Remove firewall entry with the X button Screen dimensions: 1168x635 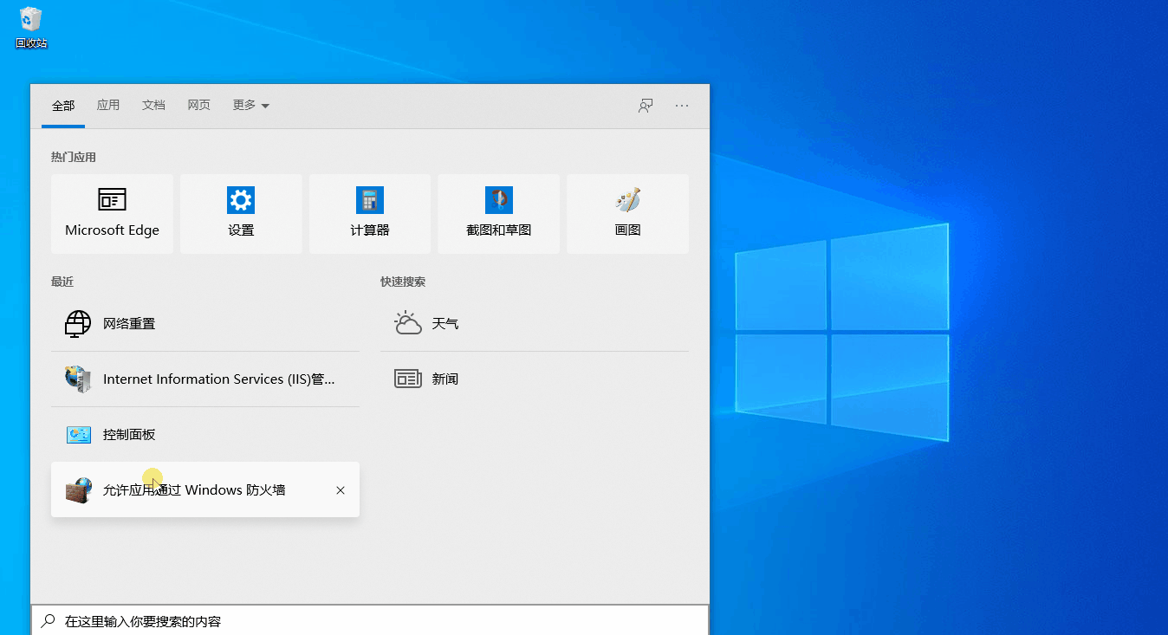(x=341, y=490)
